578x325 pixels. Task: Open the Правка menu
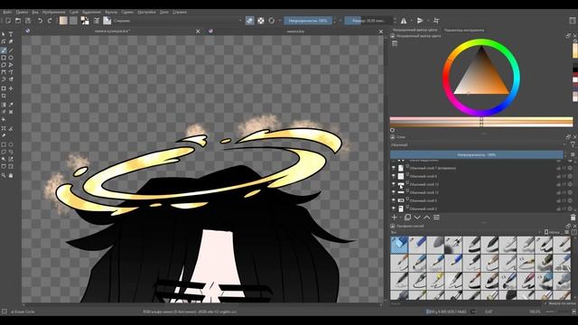22,12
